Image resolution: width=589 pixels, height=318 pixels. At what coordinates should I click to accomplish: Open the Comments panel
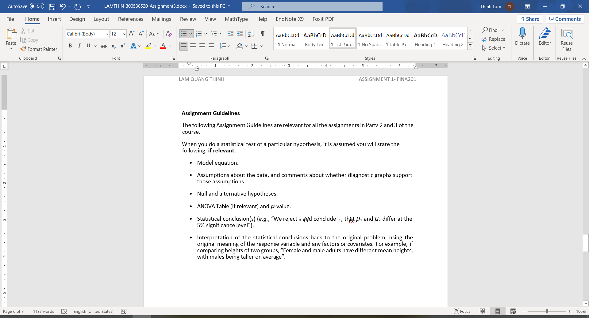tap(565, 19)
